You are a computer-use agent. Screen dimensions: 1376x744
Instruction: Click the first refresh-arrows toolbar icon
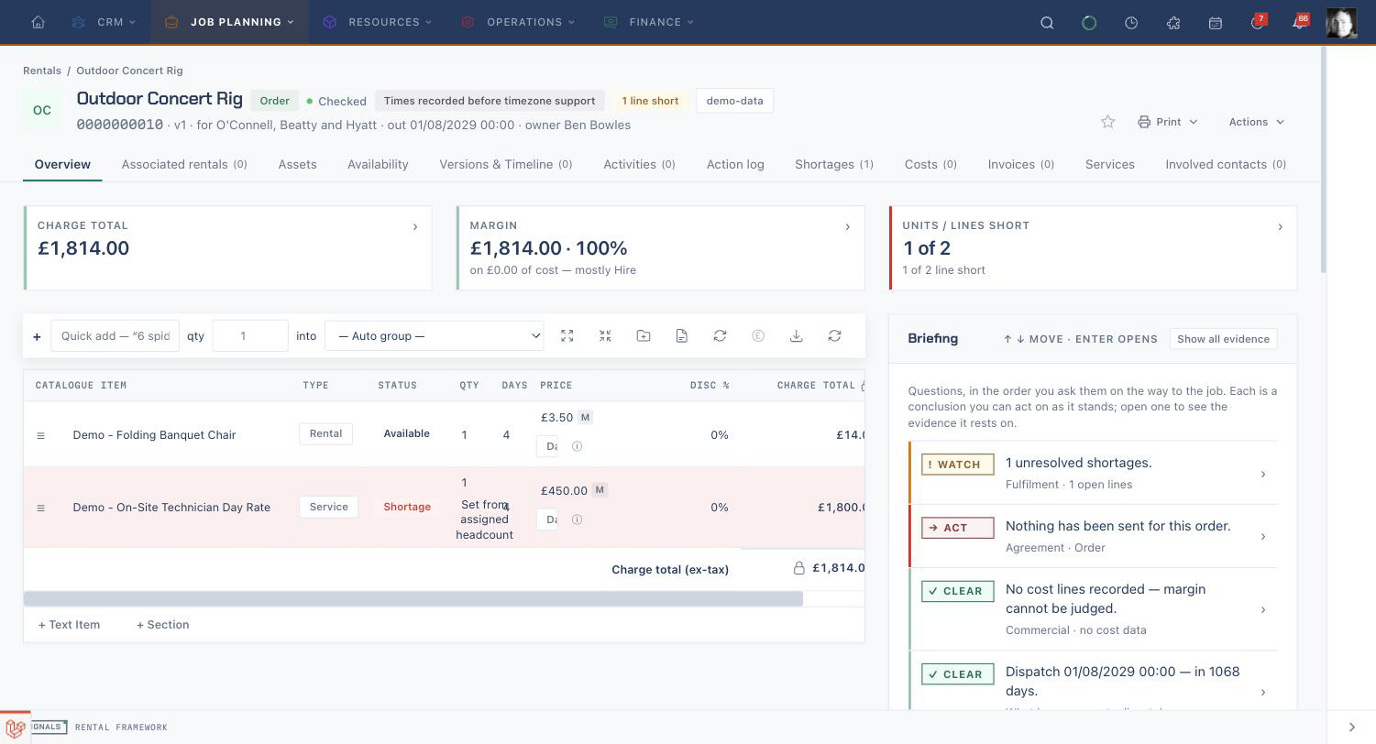[720, 336]
